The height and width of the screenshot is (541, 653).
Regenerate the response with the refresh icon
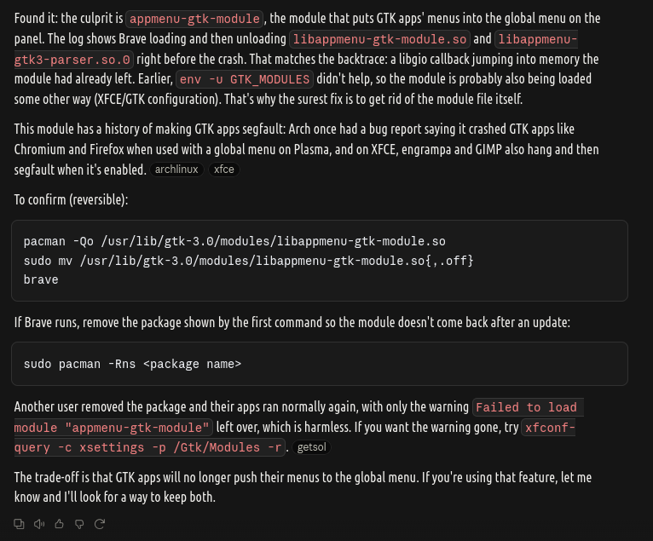click(100, 524)
